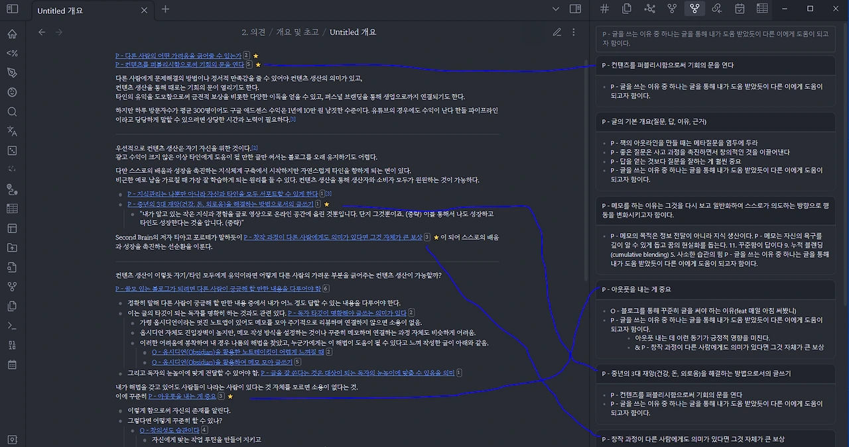Click reference counter 5 after 기회의 문을 연다
849x447 pixels.
click(x=249, y=65)
